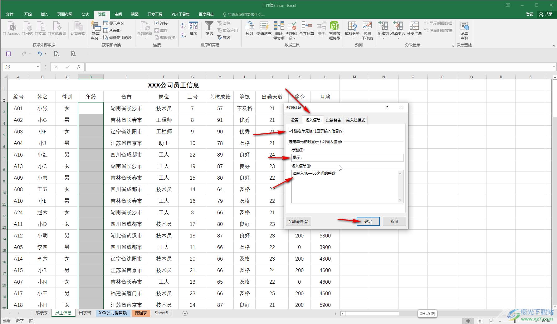Click Sign in (登录)
The height and width of the screenshot is (324, 557).
[530, 14]
